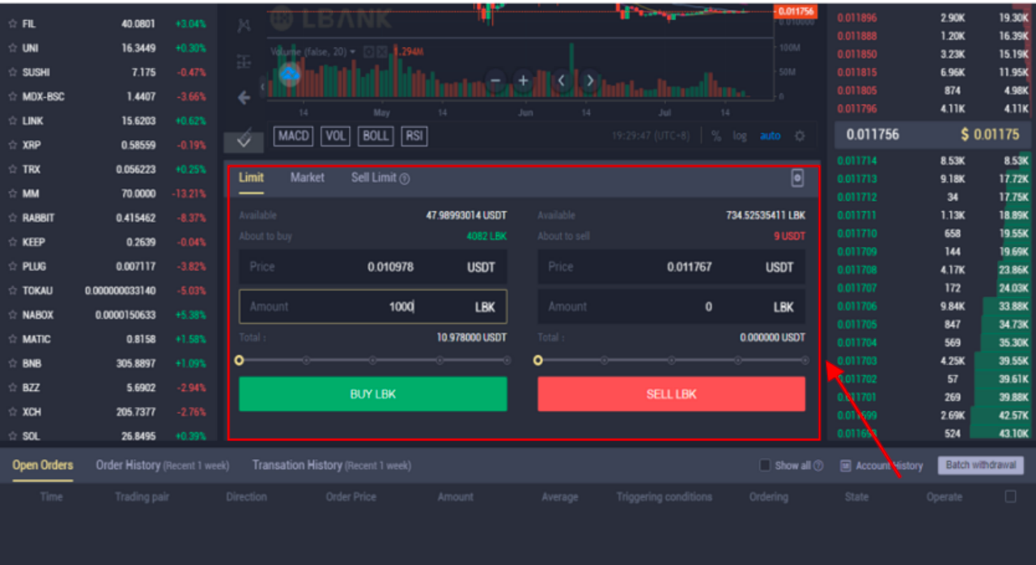Toggle log scale on chart
Image resolution: width=1036 pixels, height=565 pixels.
coord(741,136)
